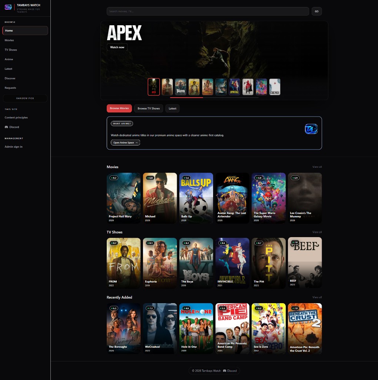
Task: Click the Open Anime Space button
Action: coord(125,142)
